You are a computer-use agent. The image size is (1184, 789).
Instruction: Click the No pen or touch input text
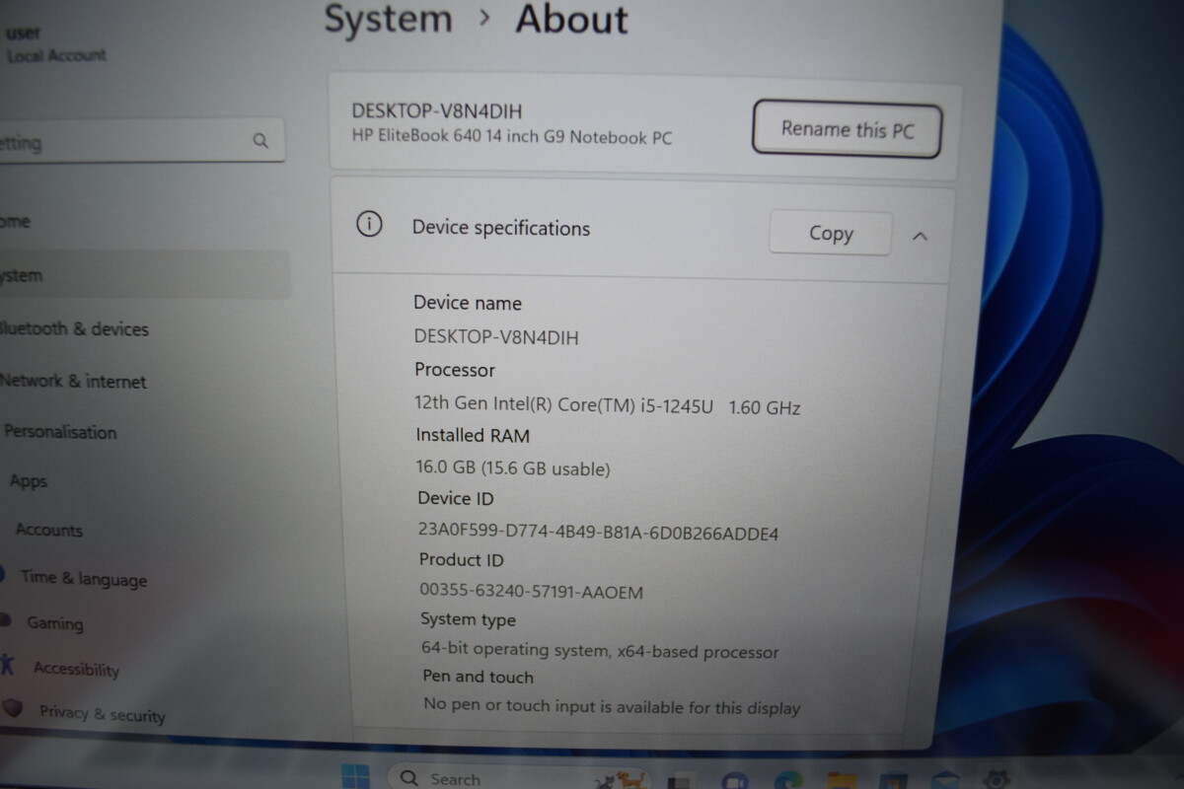click(612, 706)
